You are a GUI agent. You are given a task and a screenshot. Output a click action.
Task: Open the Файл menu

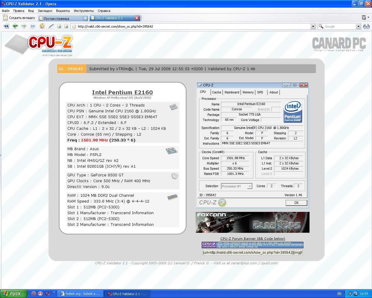[x=6, y=11]
